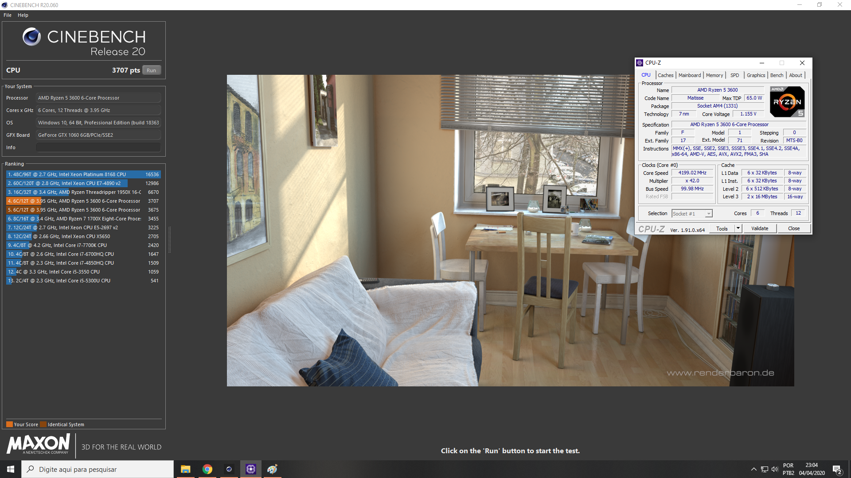Click the Info input field

pyautogui.click(x=98, y=147)
